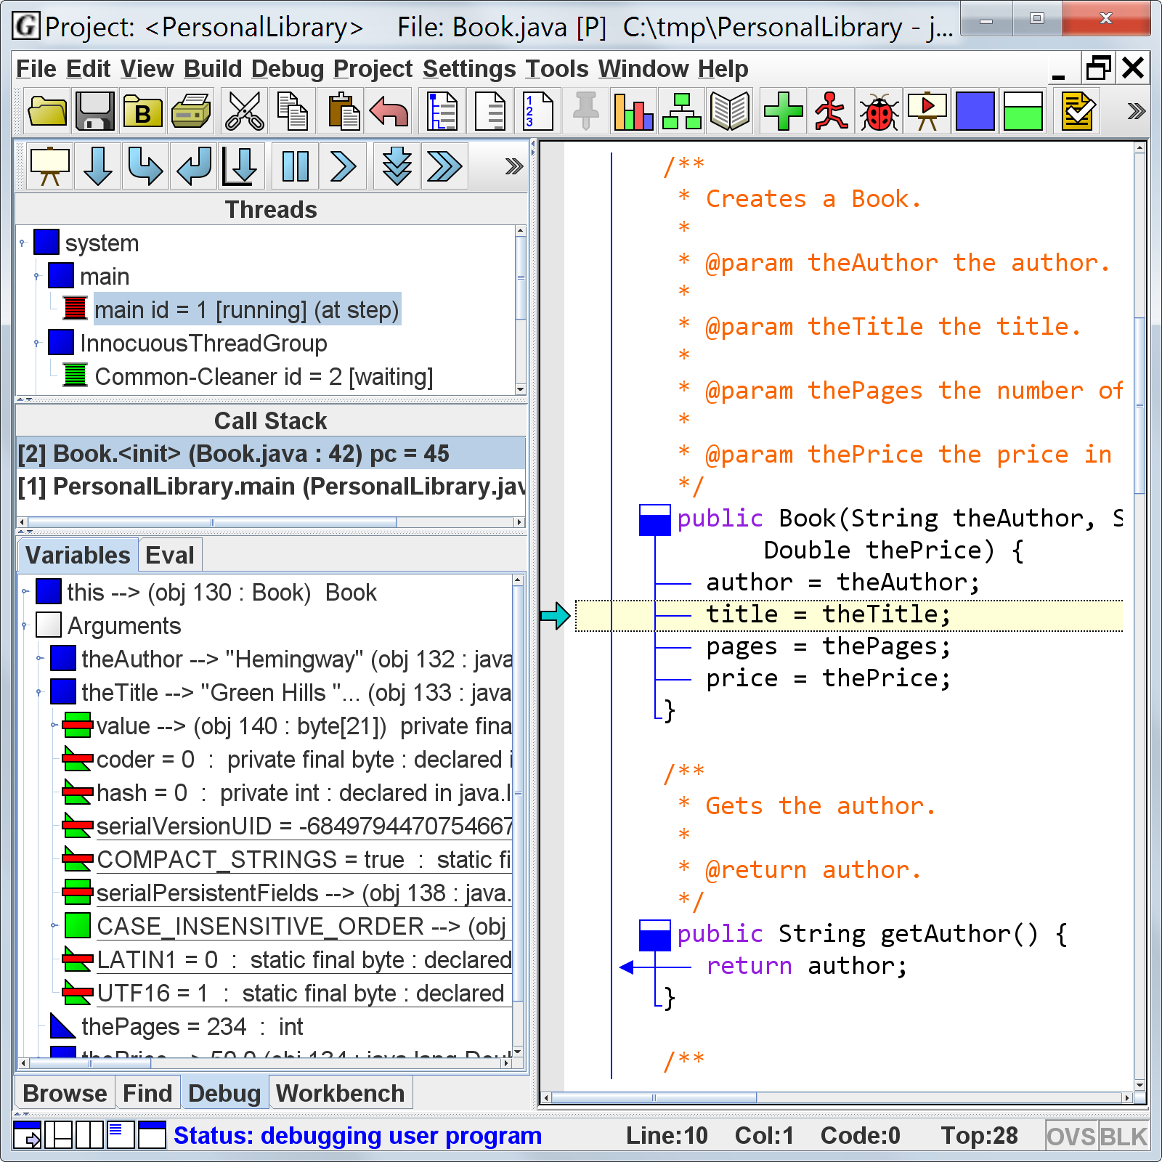Expand the debug toolbar overflow chevron
This screenshot has width=1162, height=1162.
click(x=513, y=166)
